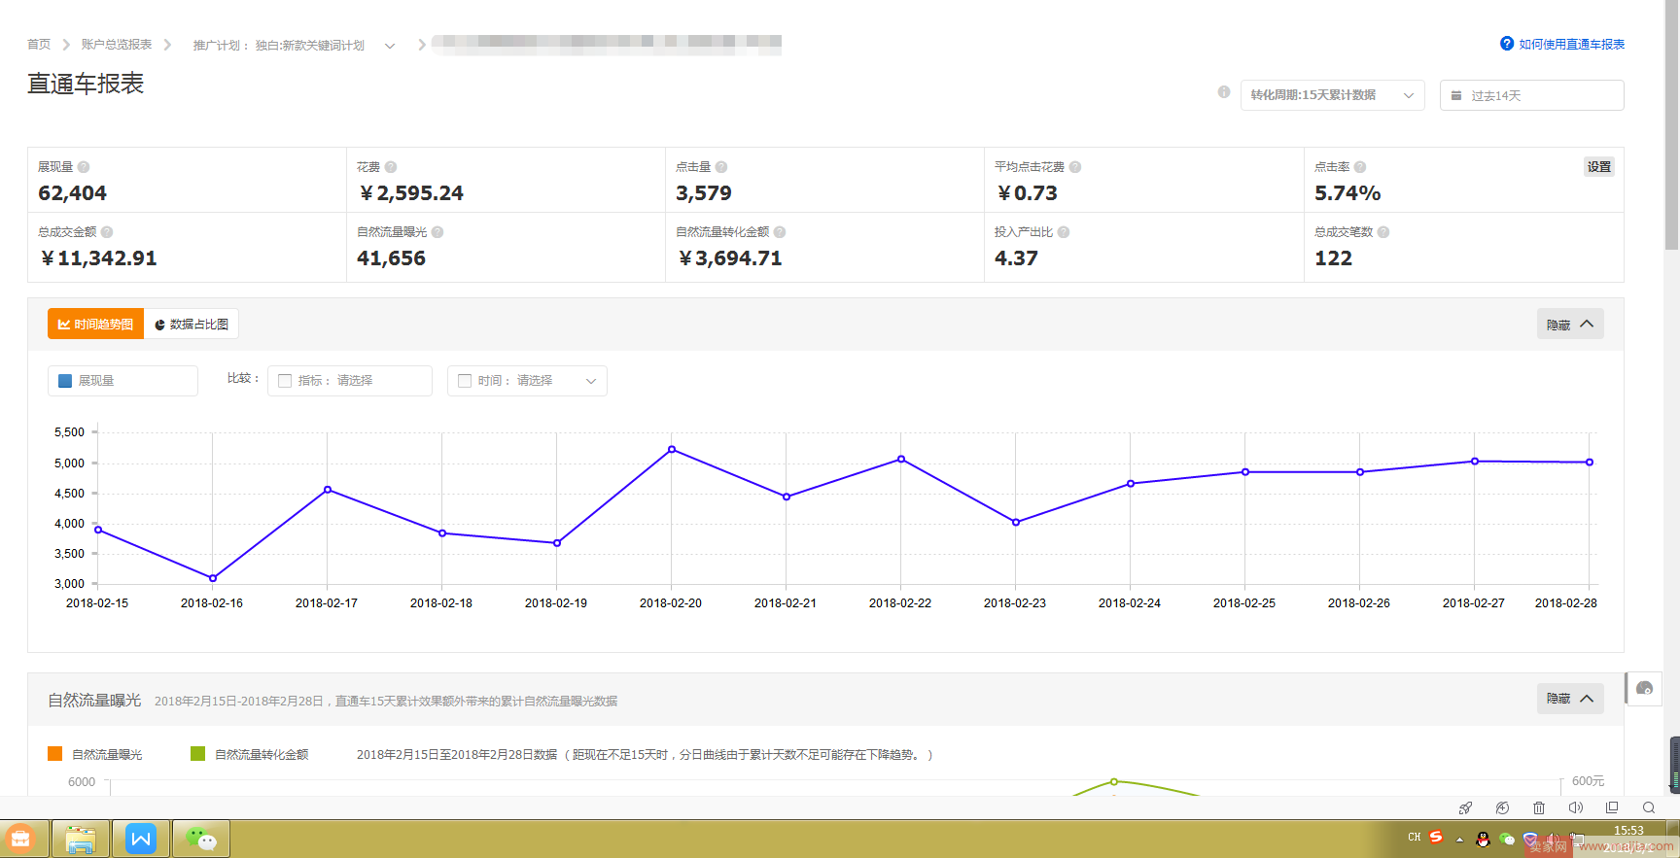1680x858 pixels.
Task: Click the circular plus icon in browser status bar
Action: 1502,807
